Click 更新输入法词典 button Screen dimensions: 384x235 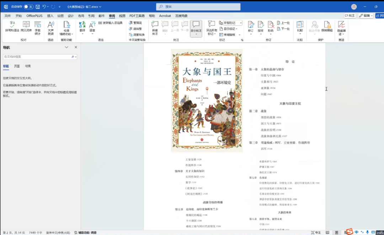click(110, 23)
